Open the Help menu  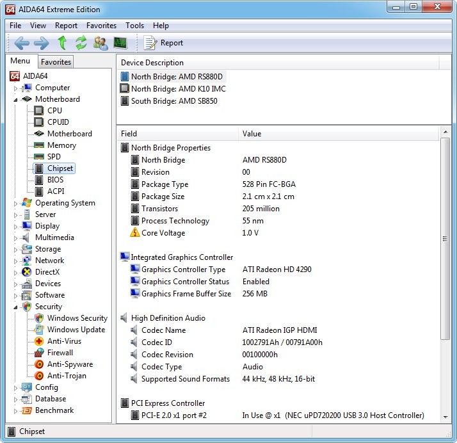click(161, 26)
